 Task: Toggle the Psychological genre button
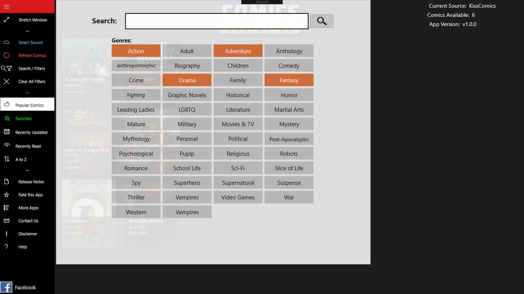pos(136,154)
